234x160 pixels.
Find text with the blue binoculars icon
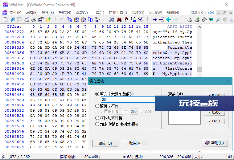point(112,19)
